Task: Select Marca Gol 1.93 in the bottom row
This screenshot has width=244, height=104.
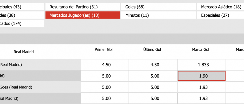Action: coord(202,99)
